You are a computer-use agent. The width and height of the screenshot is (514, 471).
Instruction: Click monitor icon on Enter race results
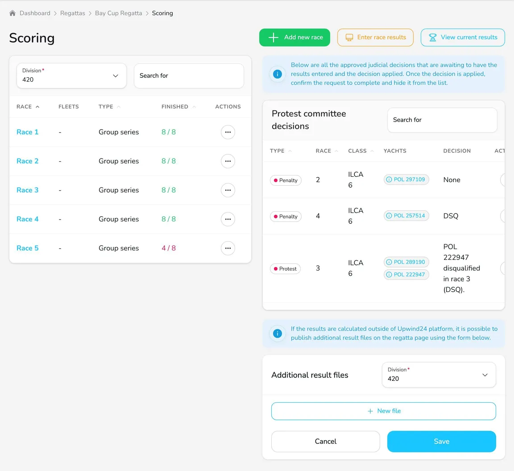tap(349, 38)
